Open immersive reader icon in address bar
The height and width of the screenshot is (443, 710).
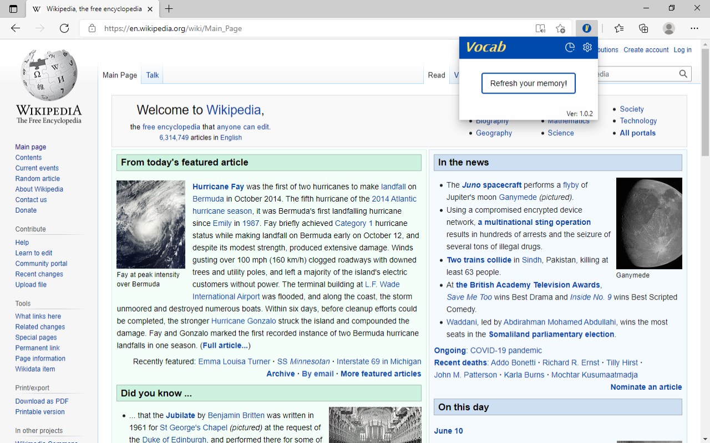tap(540, 28)
